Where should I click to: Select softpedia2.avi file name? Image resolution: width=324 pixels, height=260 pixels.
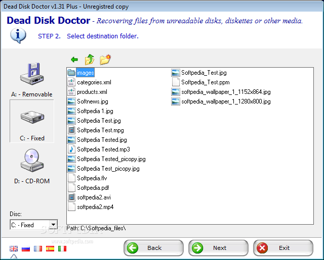click(94, 197)
